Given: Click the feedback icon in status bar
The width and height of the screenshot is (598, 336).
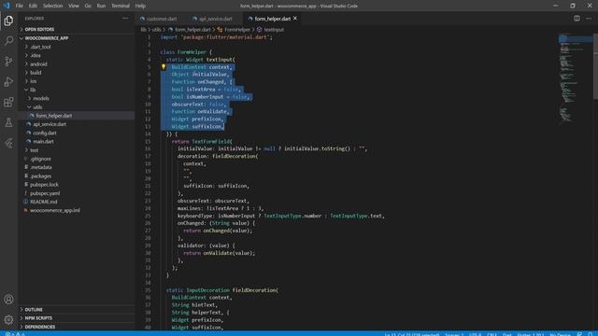Looking at the screenshot, I should (579, 334).
